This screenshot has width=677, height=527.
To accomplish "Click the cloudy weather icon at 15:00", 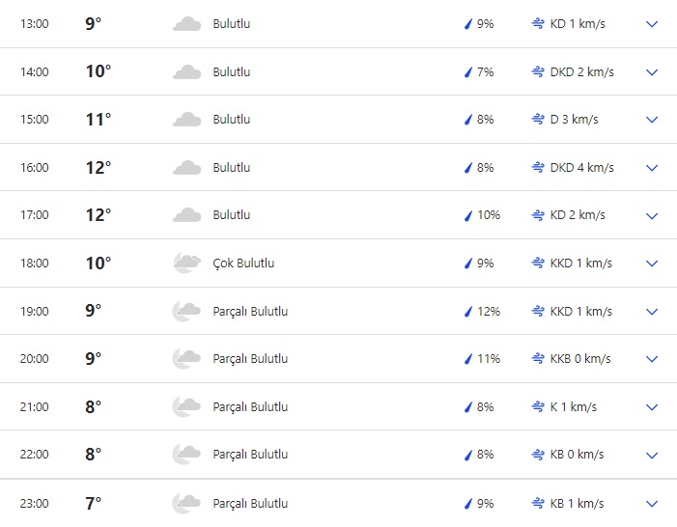I will pos(186,120).
